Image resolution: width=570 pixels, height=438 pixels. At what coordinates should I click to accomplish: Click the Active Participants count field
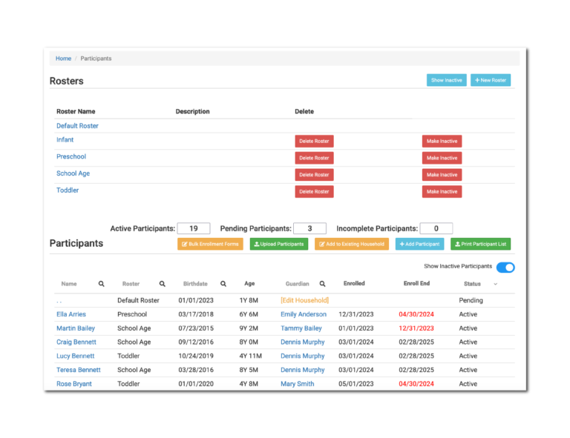point(193,229)
